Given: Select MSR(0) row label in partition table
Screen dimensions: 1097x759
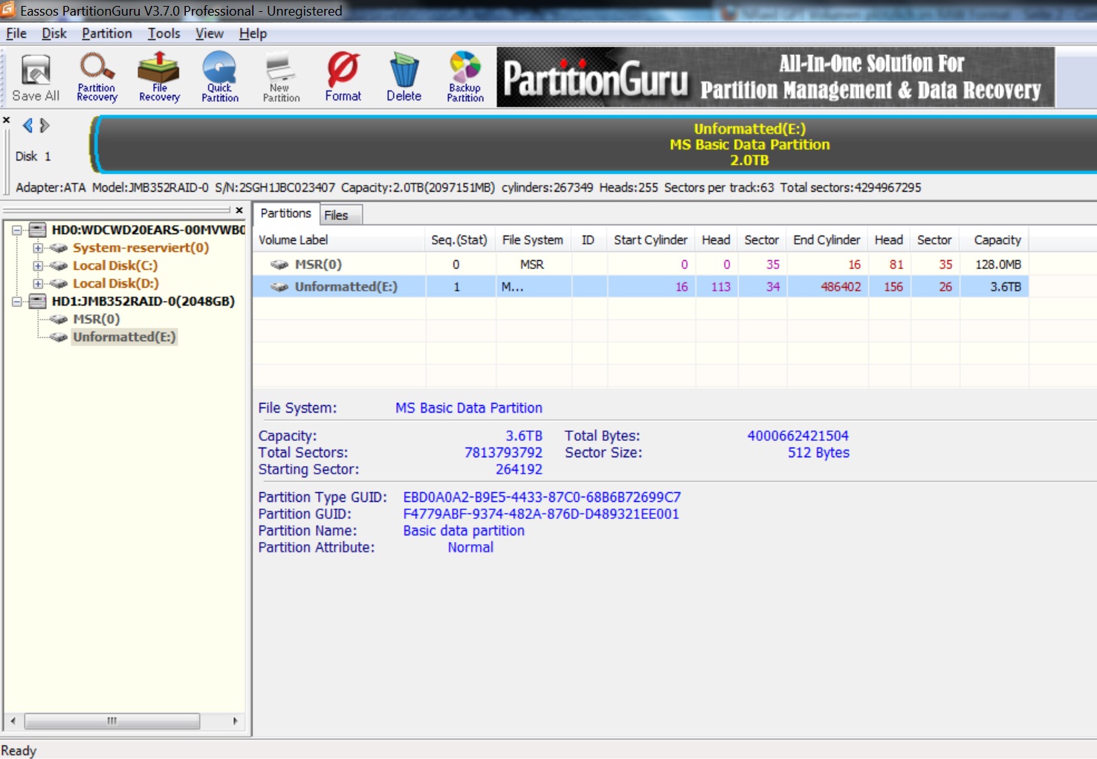Looking at the screenshot, I should coord(318,264).
